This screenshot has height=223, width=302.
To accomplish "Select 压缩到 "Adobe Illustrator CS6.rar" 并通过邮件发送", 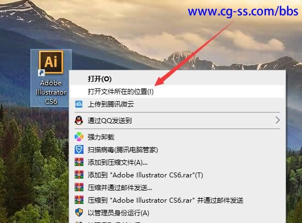I will (x=165, y=200).
